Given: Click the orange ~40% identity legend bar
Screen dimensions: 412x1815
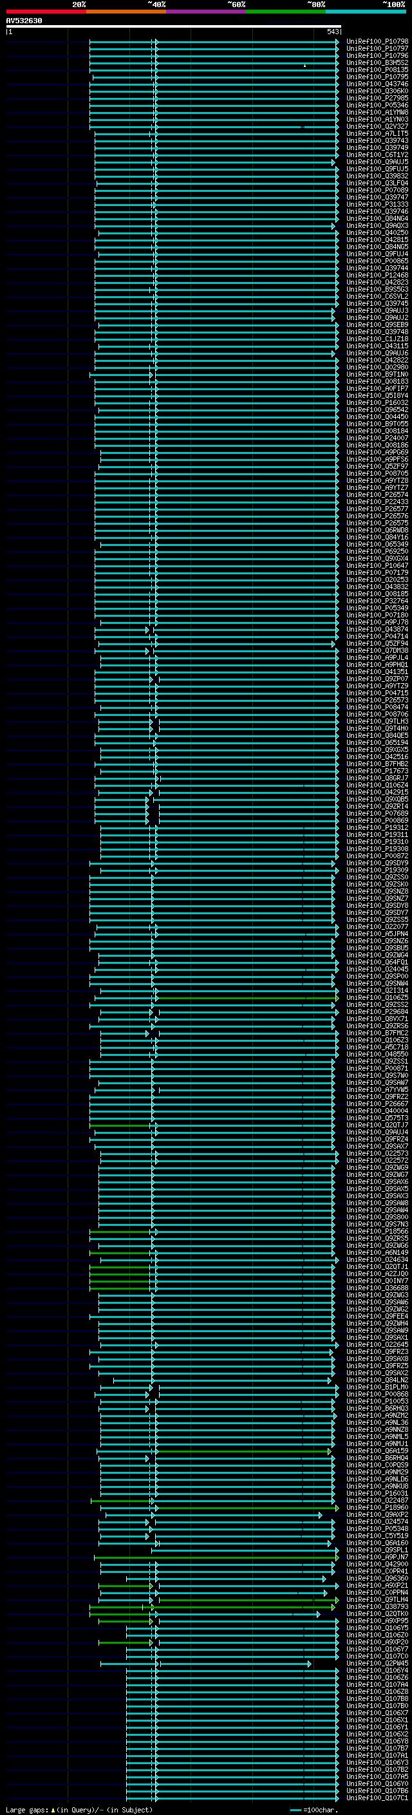Looking at the screenshot, I should pyautogui.click(x=126, y=12).
